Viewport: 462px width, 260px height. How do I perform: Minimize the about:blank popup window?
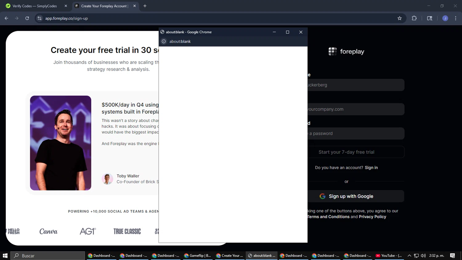tap(274, 32)
